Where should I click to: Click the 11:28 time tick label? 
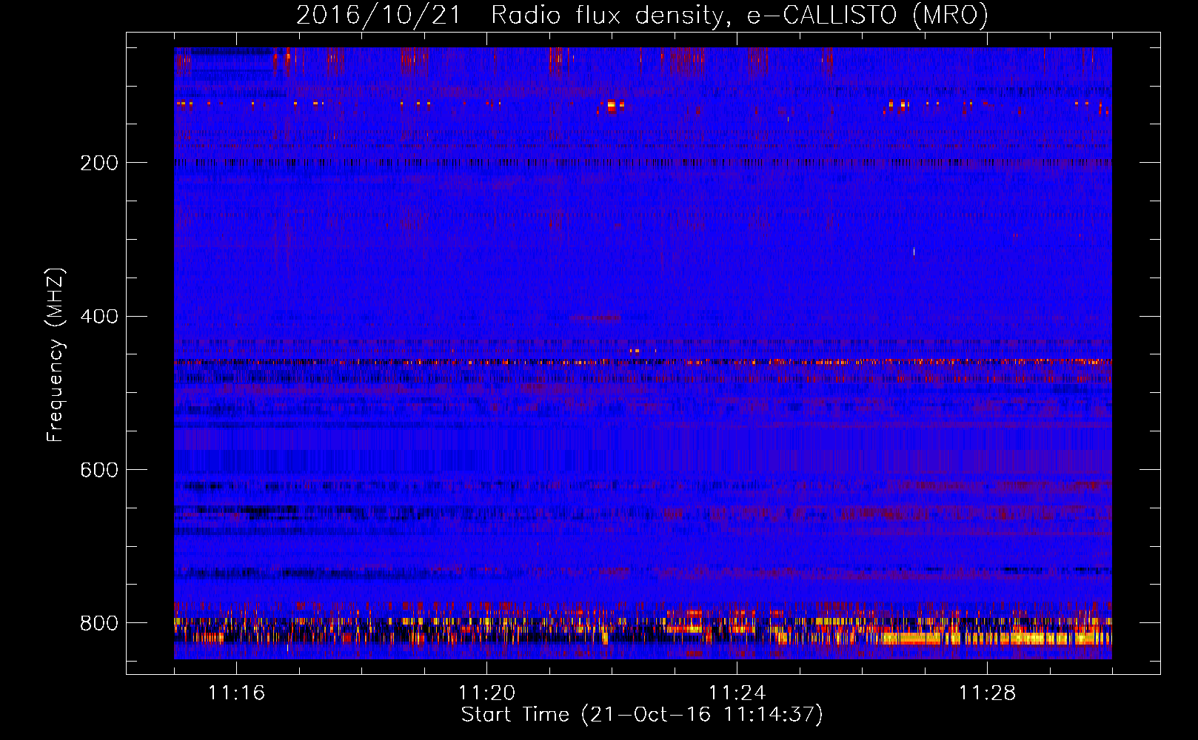coord(988,693)
